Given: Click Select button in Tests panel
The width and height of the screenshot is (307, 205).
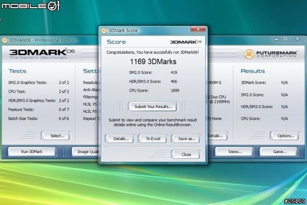Looking at the screenshot, I should [x=56, y=136].
